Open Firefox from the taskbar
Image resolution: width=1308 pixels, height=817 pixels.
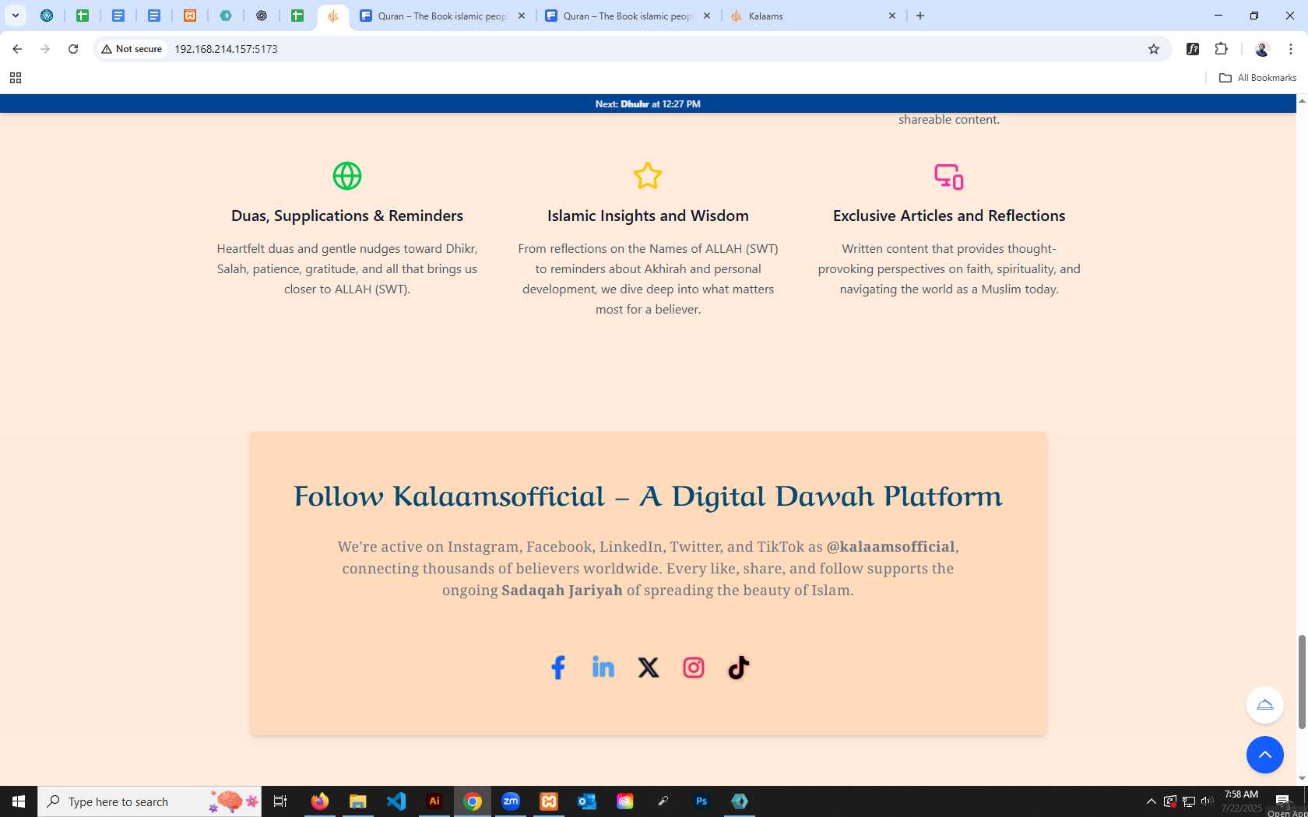click(x=320, y=801)
